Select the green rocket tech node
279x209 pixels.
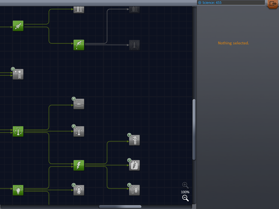18,26
